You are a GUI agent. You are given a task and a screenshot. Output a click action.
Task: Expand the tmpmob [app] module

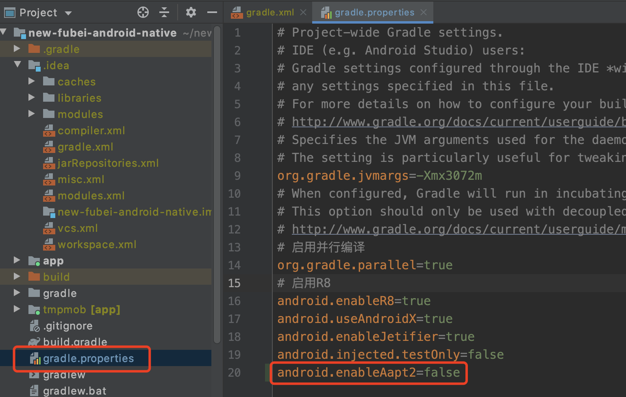point(17,309)
